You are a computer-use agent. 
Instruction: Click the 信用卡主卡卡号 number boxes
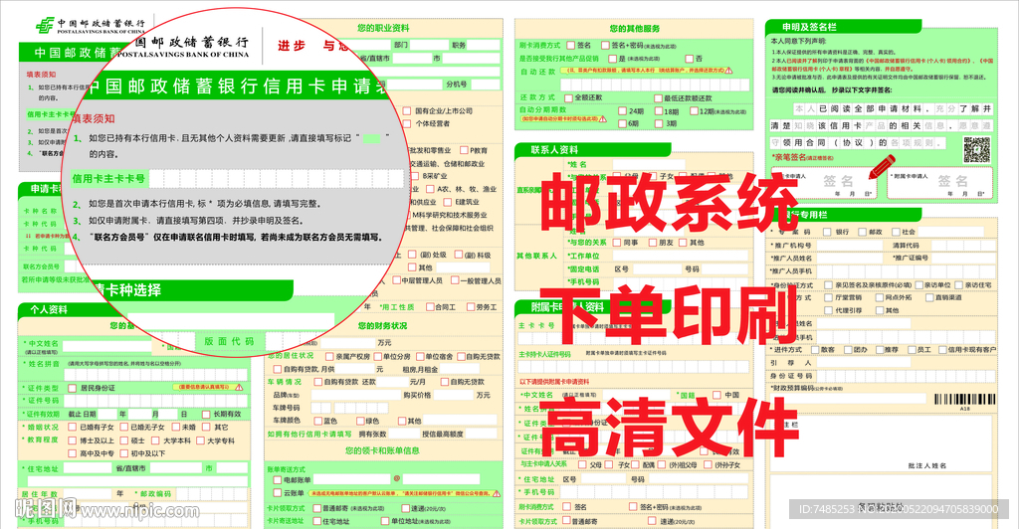[277, 179]
